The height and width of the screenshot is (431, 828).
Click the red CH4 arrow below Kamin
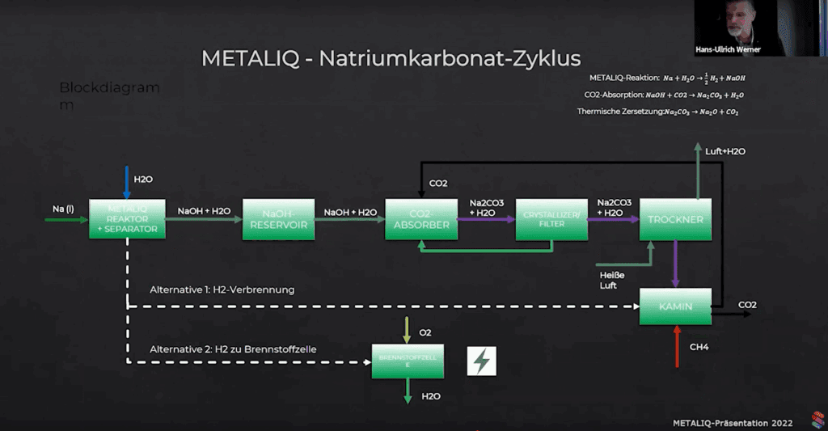point(677,347)
